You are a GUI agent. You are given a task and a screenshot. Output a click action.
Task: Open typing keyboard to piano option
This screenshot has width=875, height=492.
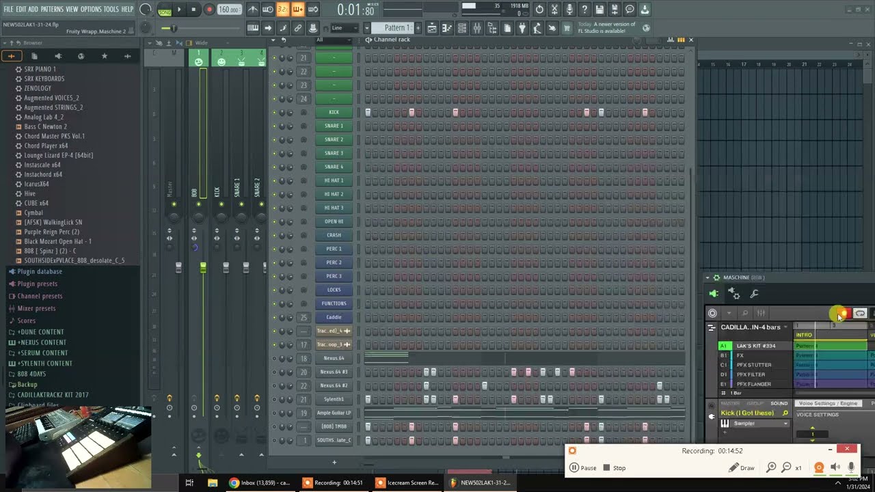tap(253, 28)
